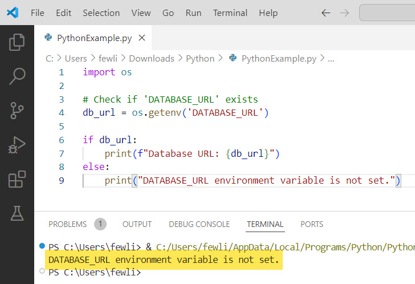Click the fewli breadcrumb segment
This screenshot has height=284, width=415.
point(108,59)
